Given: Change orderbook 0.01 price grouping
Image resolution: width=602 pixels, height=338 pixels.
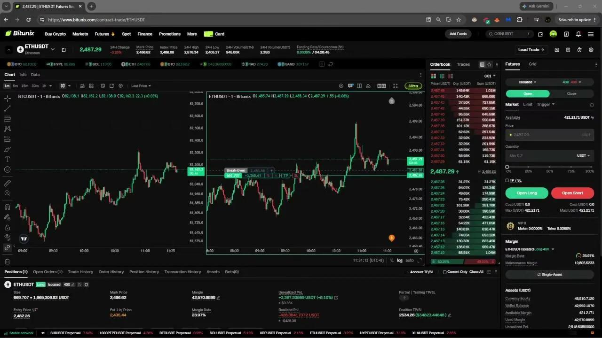Looking at the screenshot, I should [490, 76].
